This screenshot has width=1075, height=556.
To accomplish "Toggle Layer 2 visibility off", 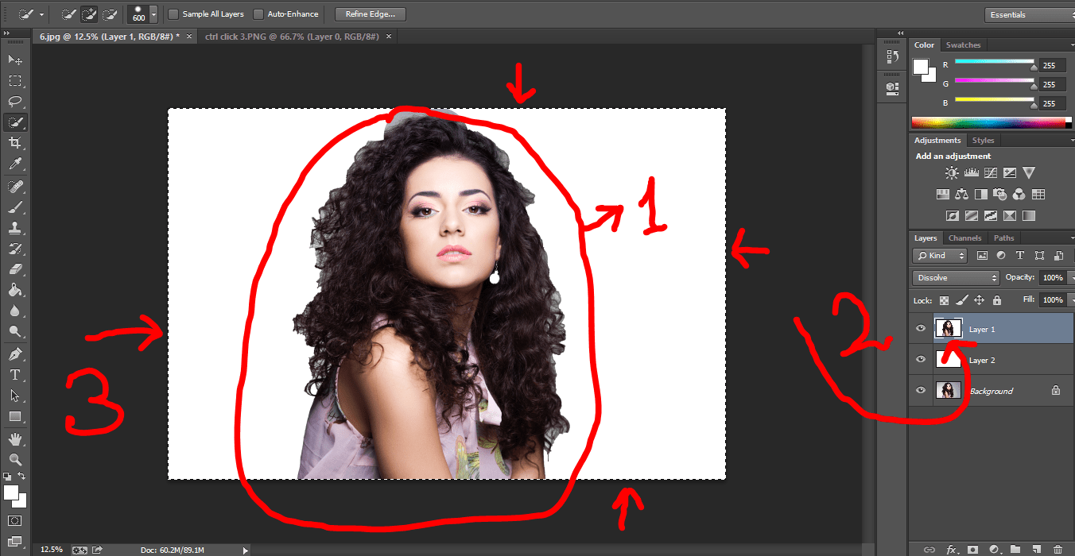I will 920,359.
